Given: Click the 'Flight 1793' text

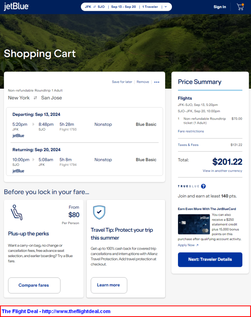Looking at the screenshot, I should point(68,129).
